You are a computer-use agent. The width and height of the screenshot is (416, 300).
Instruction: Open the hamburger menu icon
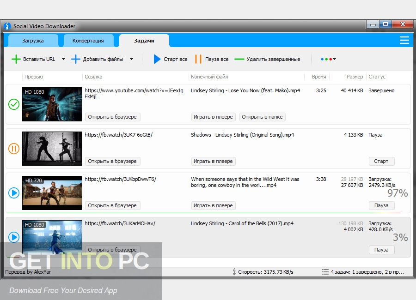pyautogui.click(x=404, y=40)
